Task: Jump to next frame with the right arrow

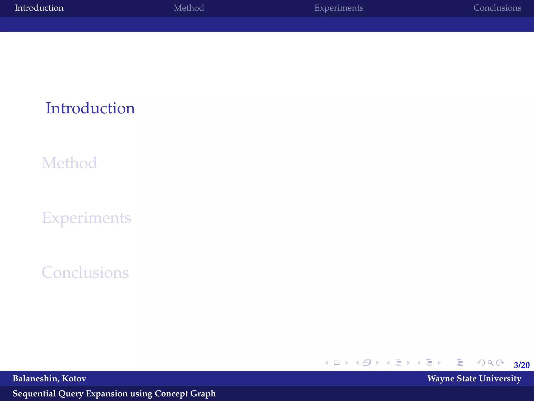Action: coord(378,363)
